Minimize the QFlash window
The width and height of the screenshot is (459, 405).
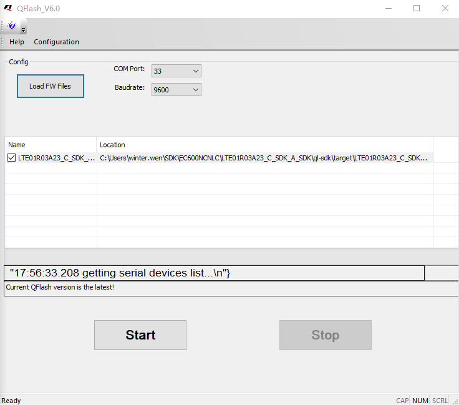(389, 8)
